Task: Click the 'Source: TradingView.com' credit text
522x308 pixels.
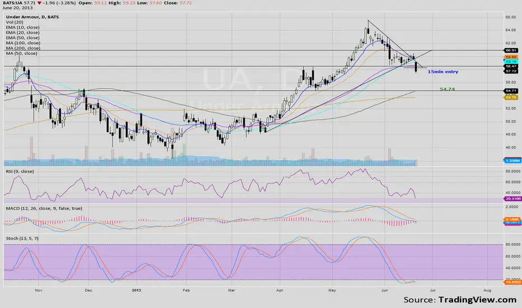Action: (x=460, y=300)
